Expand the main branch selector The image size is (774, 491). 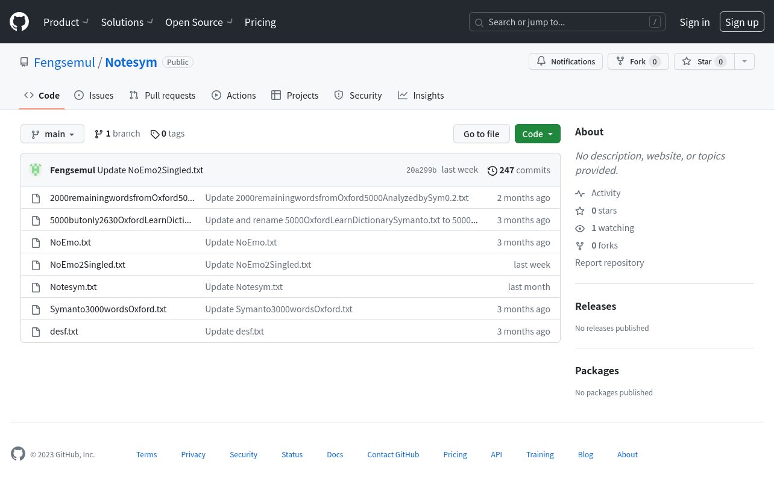[52, 134]
